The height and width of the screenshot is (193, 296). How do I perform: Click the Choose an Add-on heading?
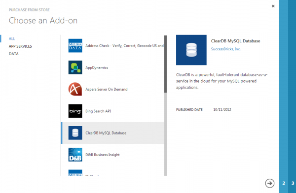[x=43, y=20]
